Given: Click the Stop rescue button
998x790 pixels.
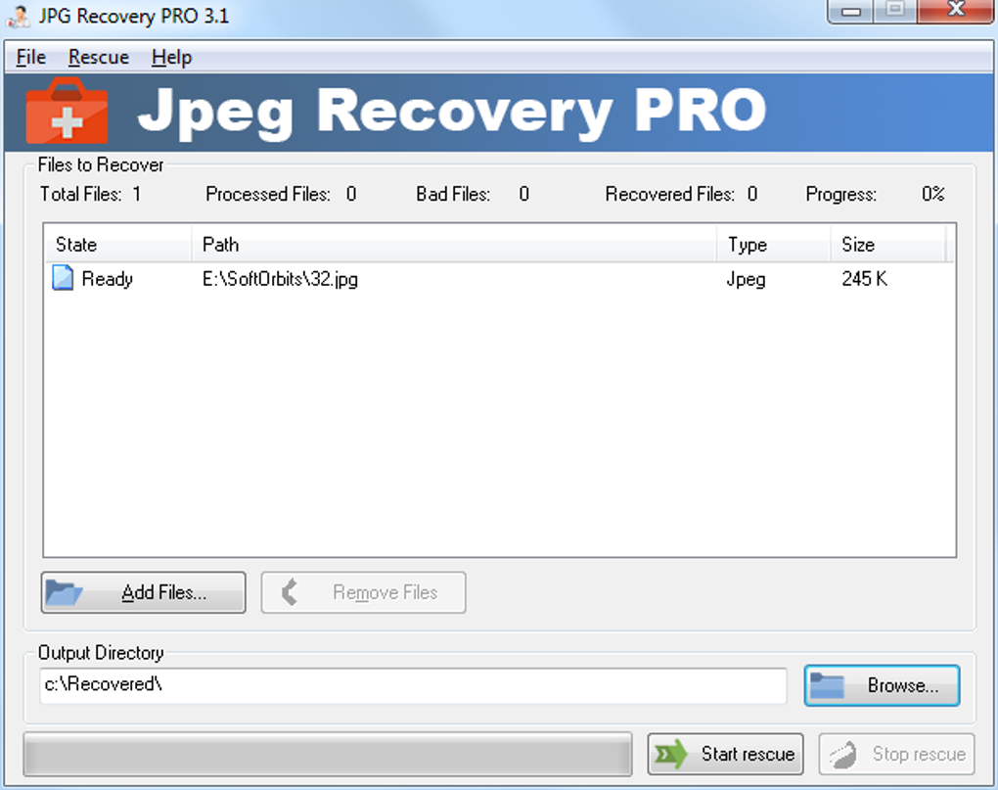Looking at the screenshot, I should pyautogui.click(x=897, y=755).
